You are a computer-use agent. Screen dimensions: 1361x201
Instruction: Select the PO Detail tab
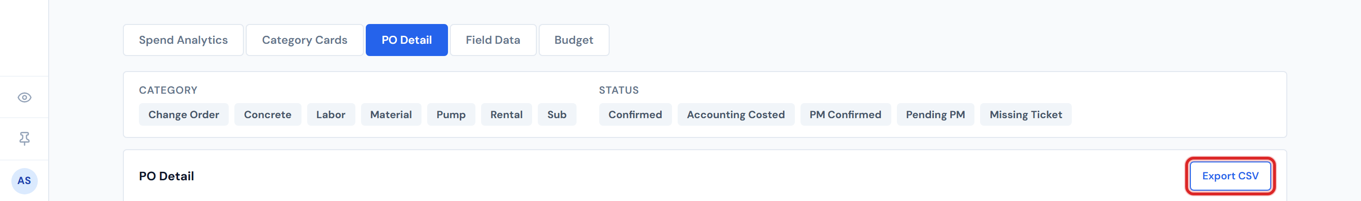406,40
